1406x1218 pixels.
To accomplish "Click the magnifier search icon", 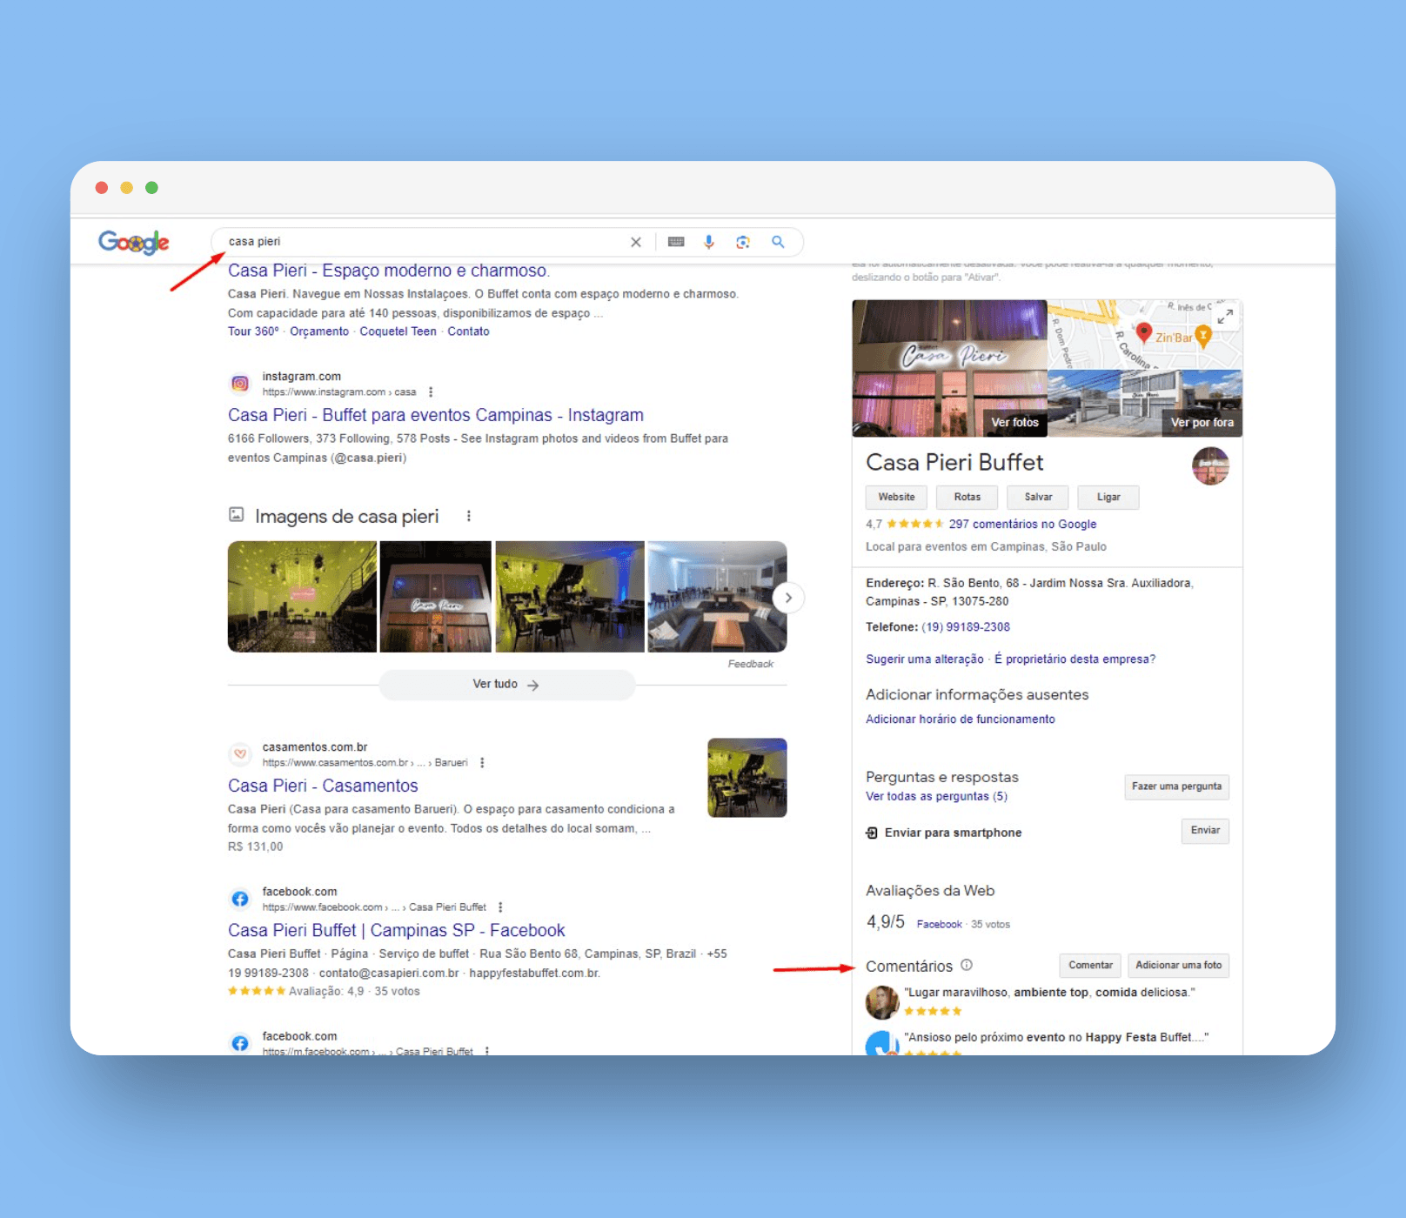I will [778, 242].
